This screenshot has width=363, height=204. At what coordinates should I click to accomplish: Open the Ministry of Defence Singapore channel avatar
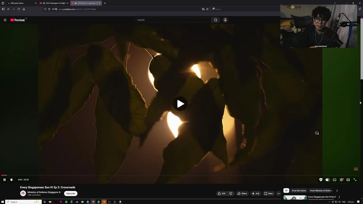tap(23, 193)
